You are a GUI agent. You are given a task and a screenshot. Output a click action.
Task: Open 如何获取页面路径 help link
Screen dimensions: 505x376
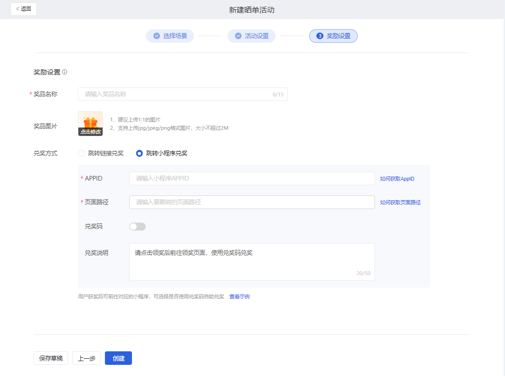tap(401, 202)
